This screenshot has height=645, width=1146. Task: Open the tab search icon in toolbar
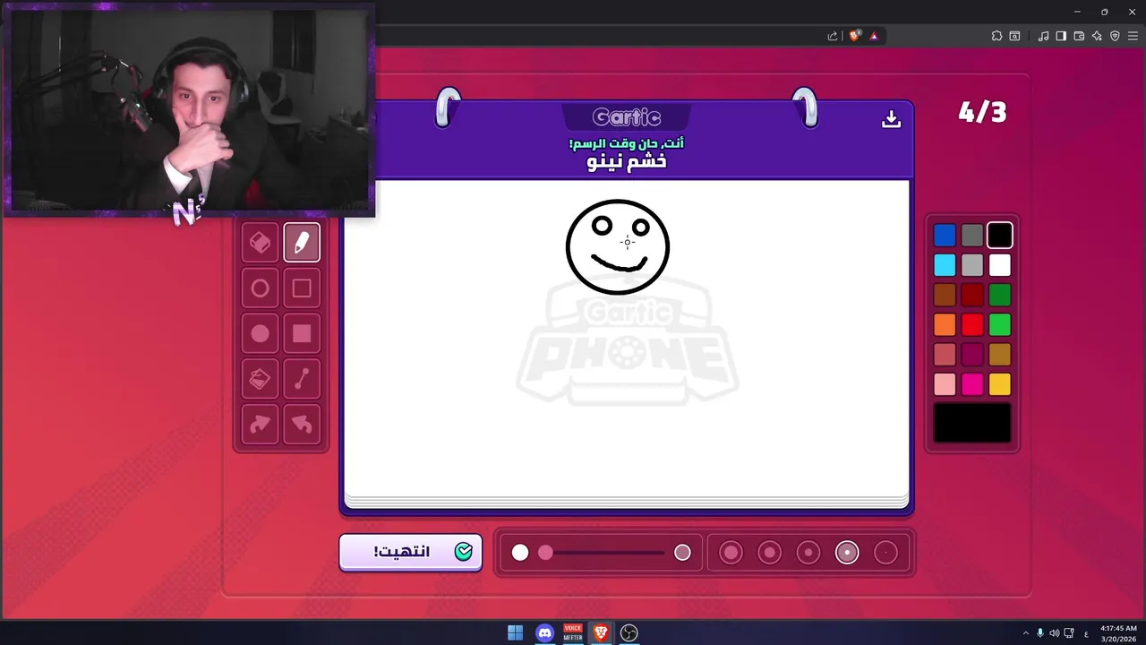[x=1014, y=36]
